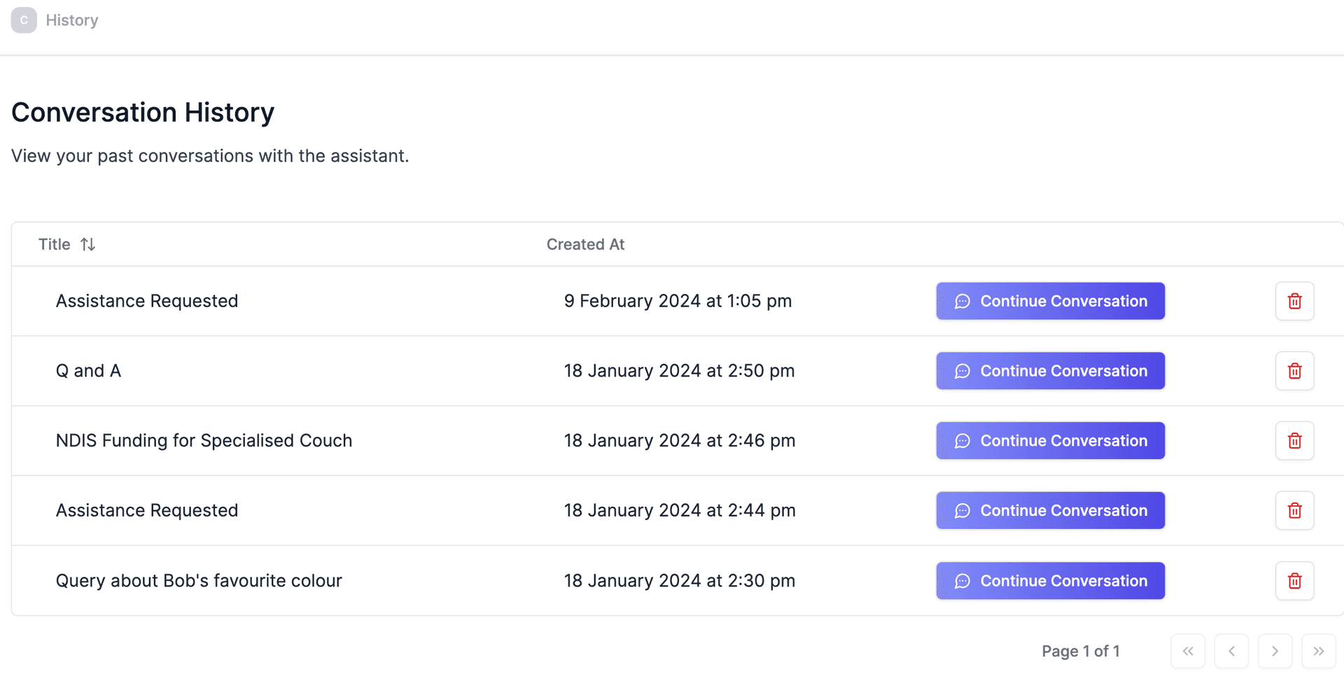The height and width of the screenshot is (674, 1344).
Task: Click the "Page 1 of 1" indicator
Action: click(x=1081, y=651)
